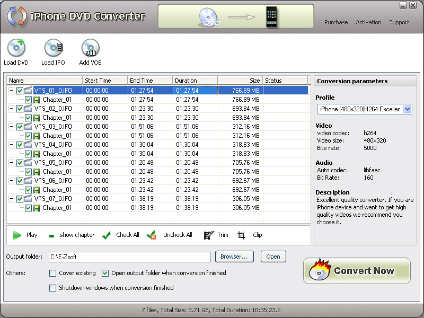Collapse the VTS_02_0.IFO tree node
Viewport: 424px width, 318px height.
pos(11,109)
